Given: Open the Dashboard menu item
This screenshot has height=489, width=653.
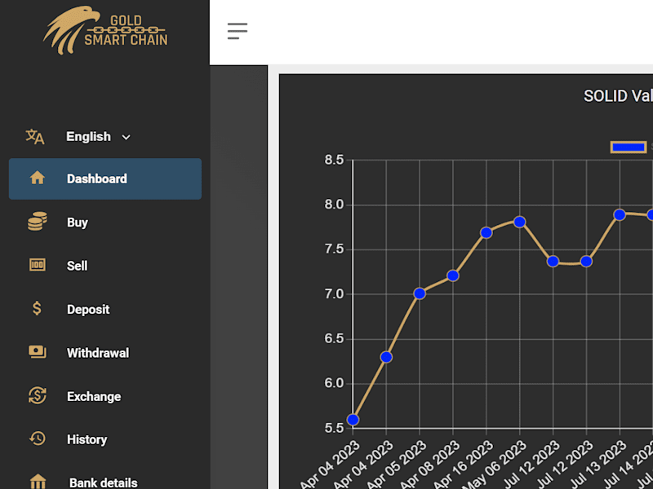Looking at the screenshot, I should [105, 178].
